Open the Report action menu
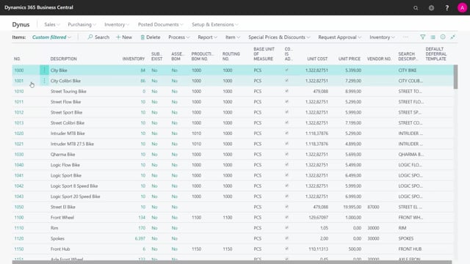The height and width of the screenshot is (264, 470). point(207,37)
